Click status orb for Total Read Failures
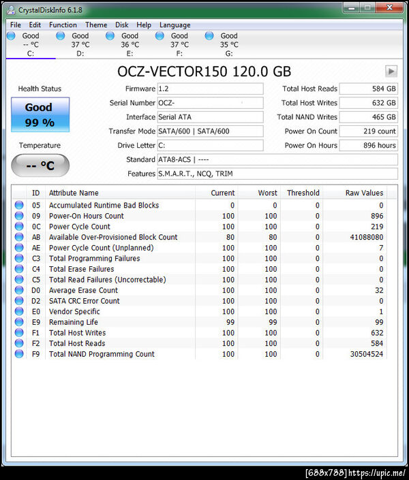 19,279
